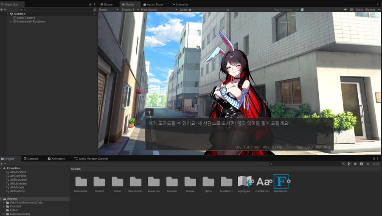The image size is (382, 216).
Task: Open Project search in Unity Search icon
Action: click(x=343, y=164)
